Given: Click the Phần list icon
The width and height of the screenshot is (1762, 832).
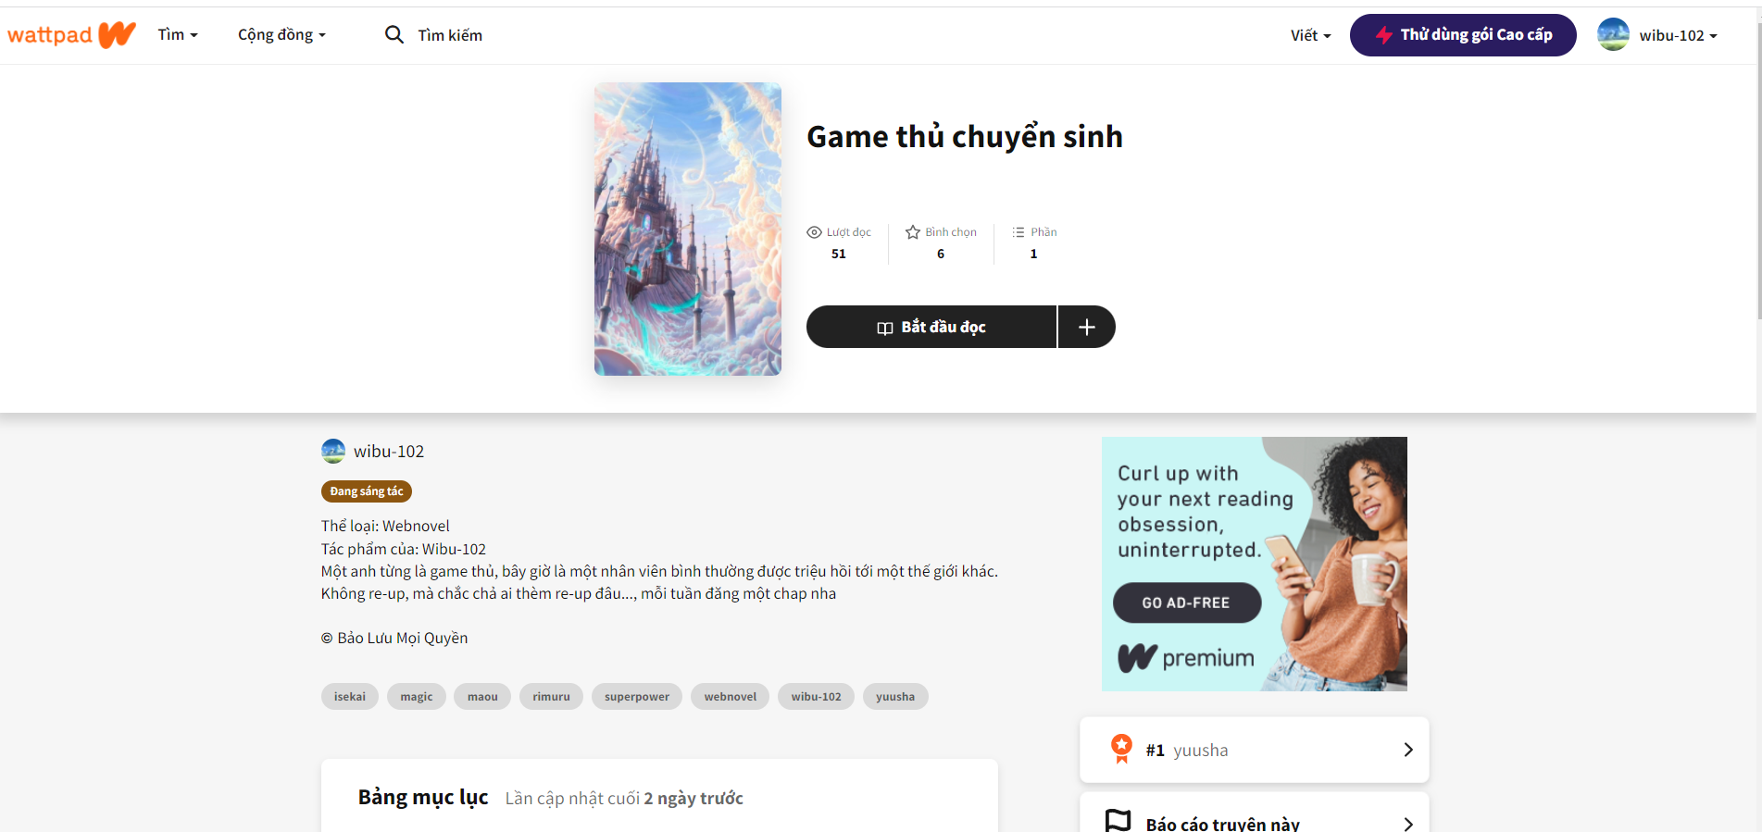Looking at the screenshot, I should click(1018, 232).
